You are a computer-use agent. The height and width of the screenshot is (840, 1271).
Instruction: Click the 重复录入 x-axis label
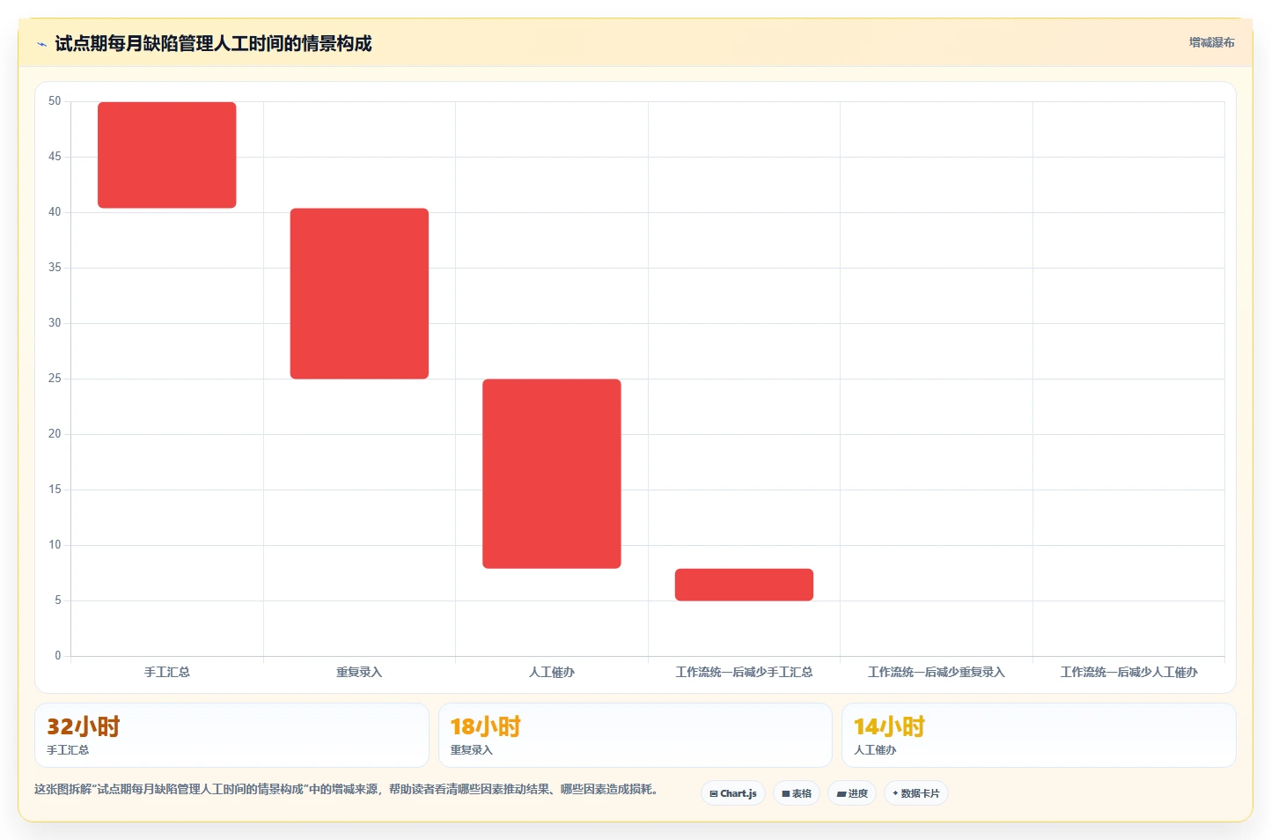coord(359,672)
